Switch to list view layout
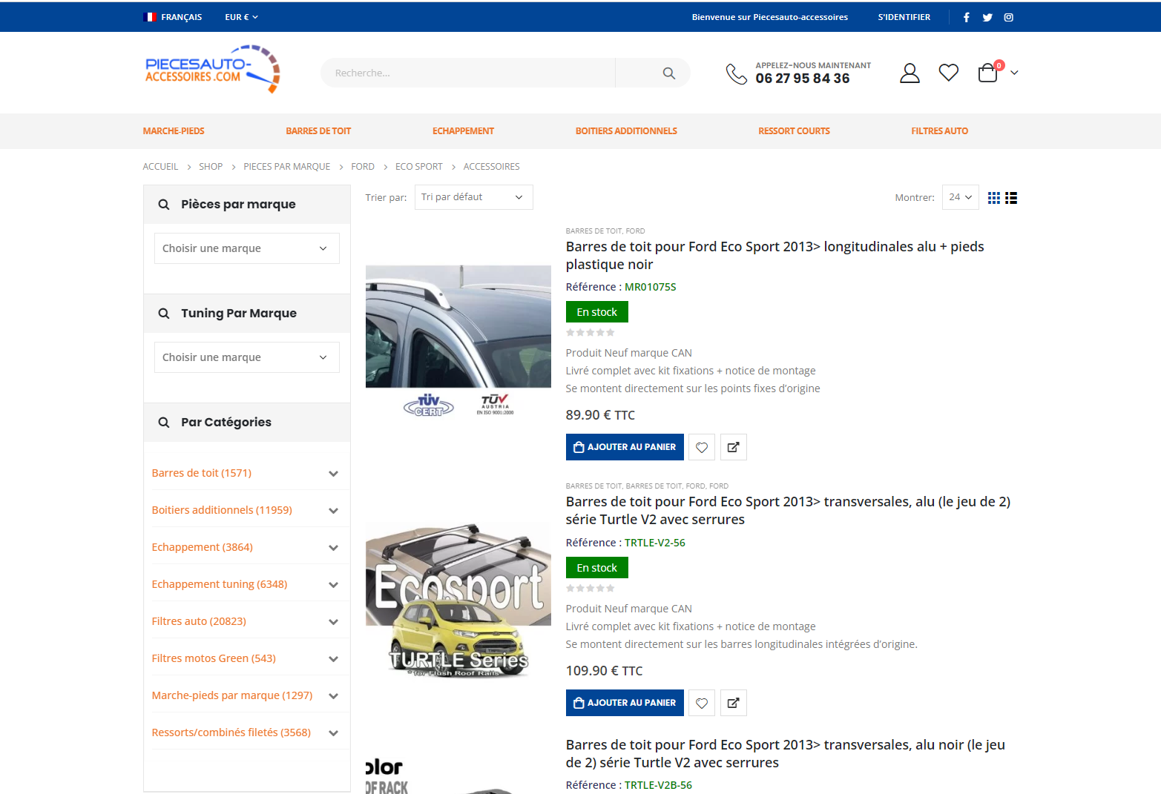This screenshot has width=1161, height=794. [x=1011, y=198]
